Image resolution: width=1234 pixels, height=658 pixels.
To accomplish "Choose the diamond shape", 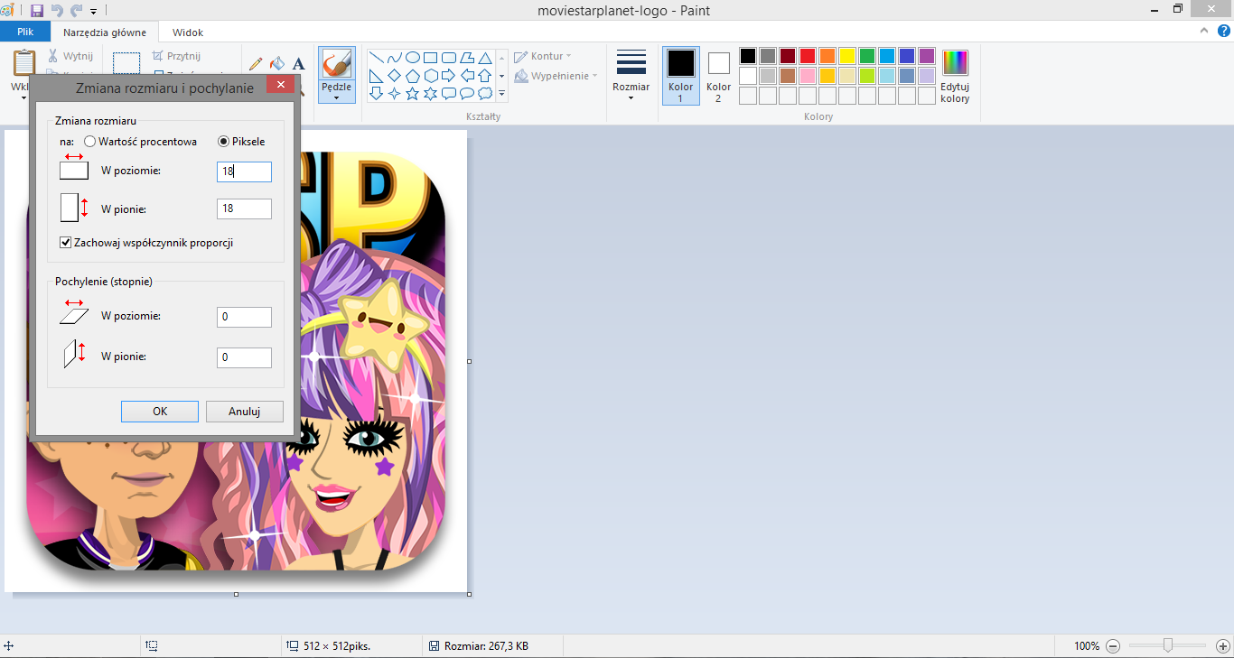I will pyautogui.click(x=394, y=75).
